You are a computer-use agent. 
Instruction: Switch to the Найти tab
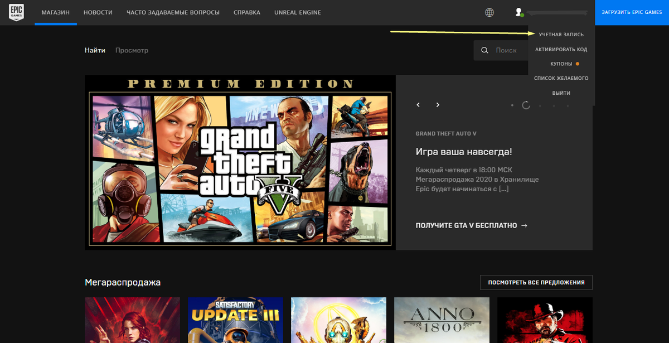click(x=95, y=50)
